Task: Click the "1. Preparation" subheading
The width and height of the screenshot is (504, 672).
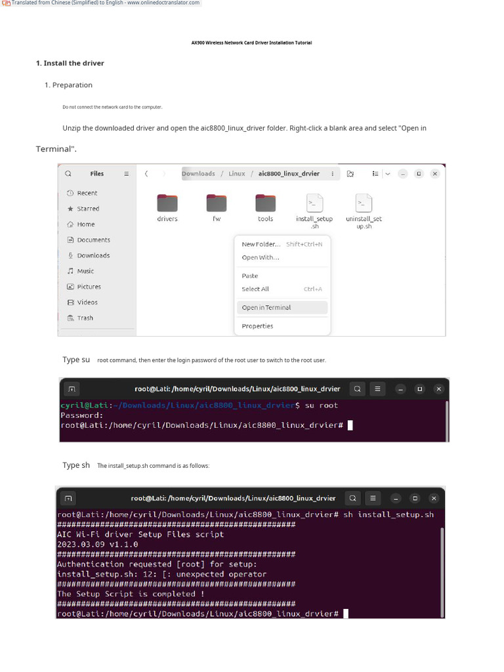Action: (x=68, y=85)
